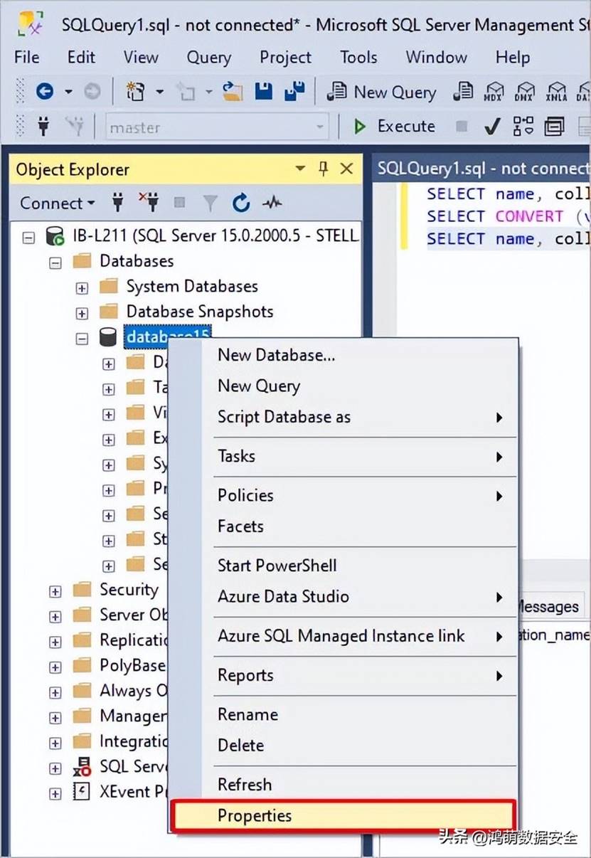Select Rename in context menu
Image resolution: width=591 pixels, height=858 pixels.
pyautogui.click(x=344, y=714)
